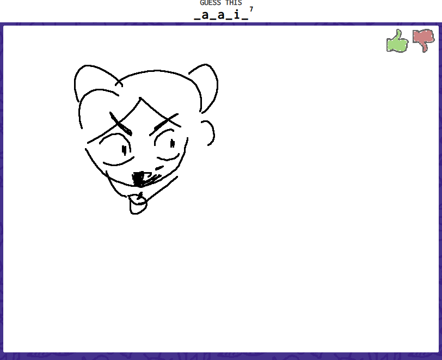Image resolution: width=442 pixels, height=360 pixels.
Task: Click the tongue sticking out below mouth
Action: (138, 204)
